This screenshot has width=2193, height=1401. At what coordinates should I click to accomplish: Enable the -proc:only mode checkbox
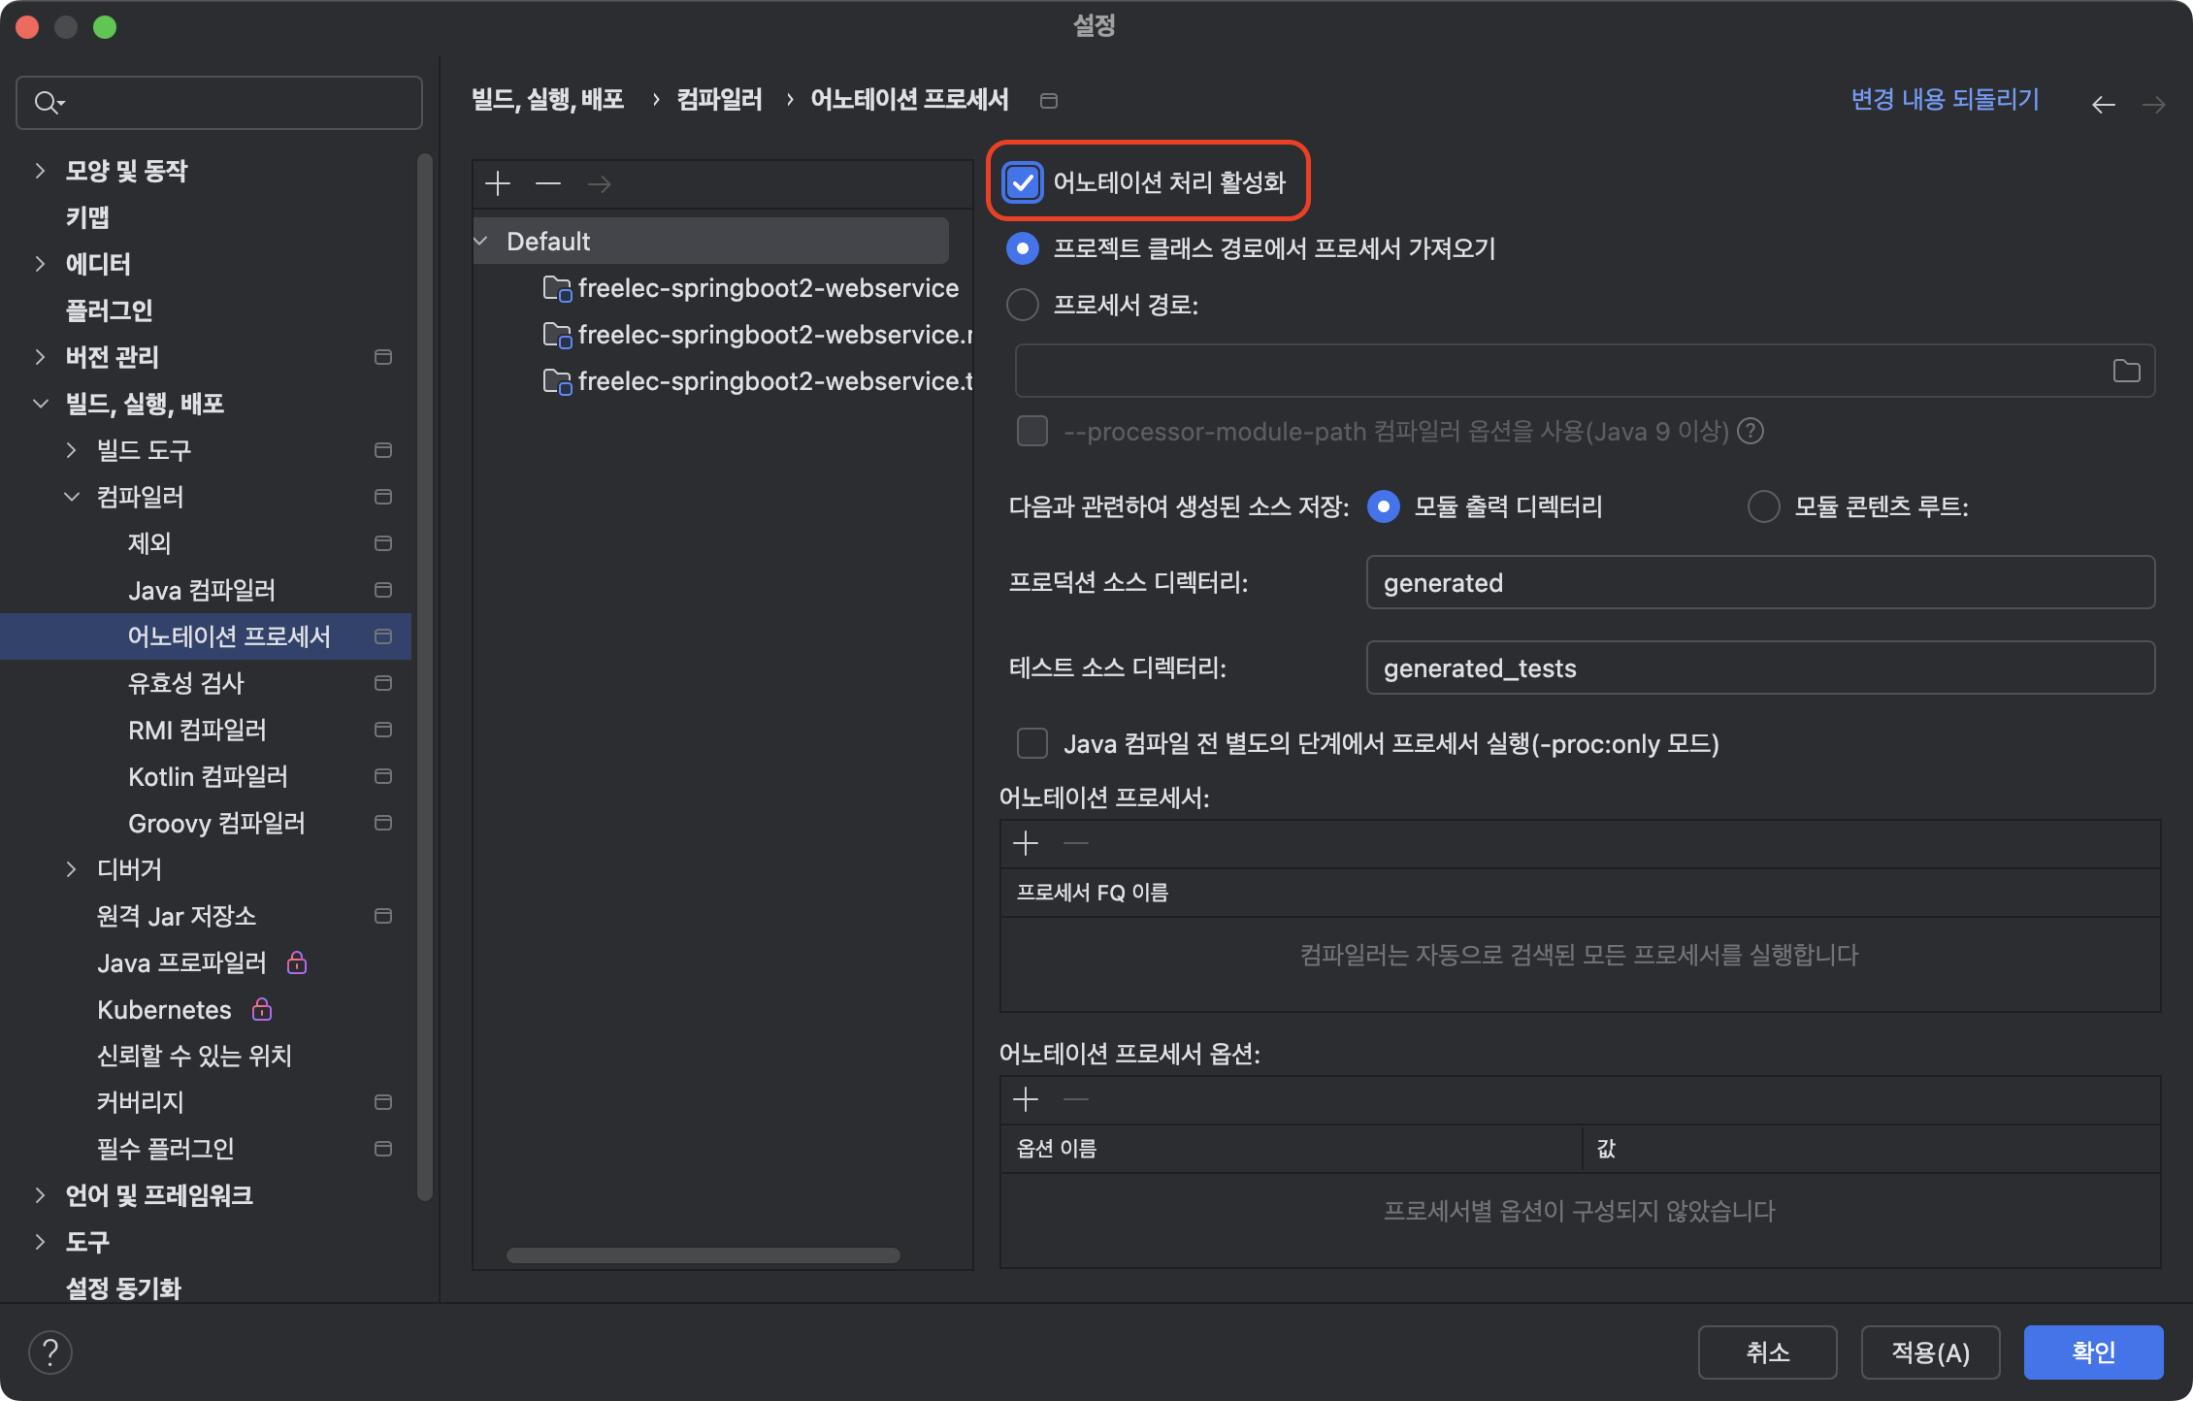1032,743
